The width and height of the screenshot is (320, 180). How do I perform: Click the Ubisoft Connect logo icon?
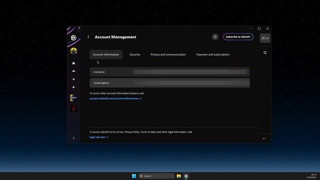click(73, 37)
